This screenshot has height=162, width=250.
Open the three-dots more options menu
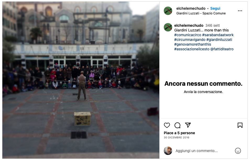click(x=240, y=11)
